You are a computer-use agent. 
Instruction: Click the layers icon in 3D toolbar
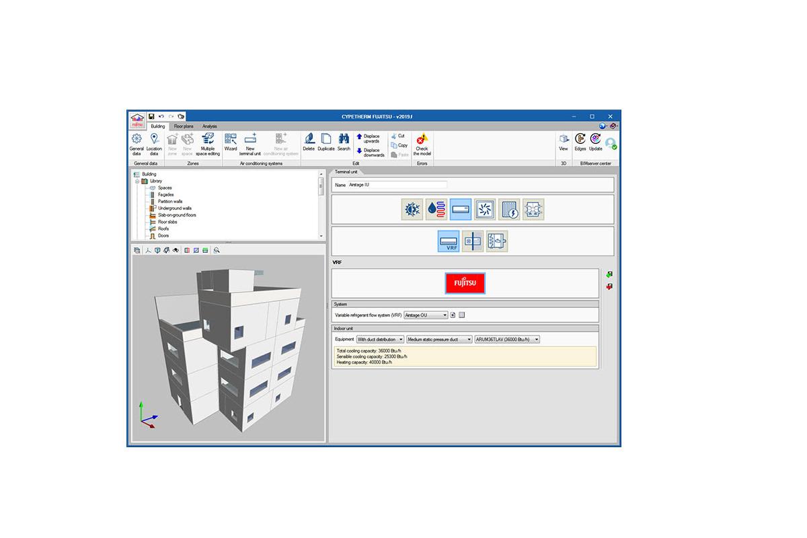coord(137,250)
